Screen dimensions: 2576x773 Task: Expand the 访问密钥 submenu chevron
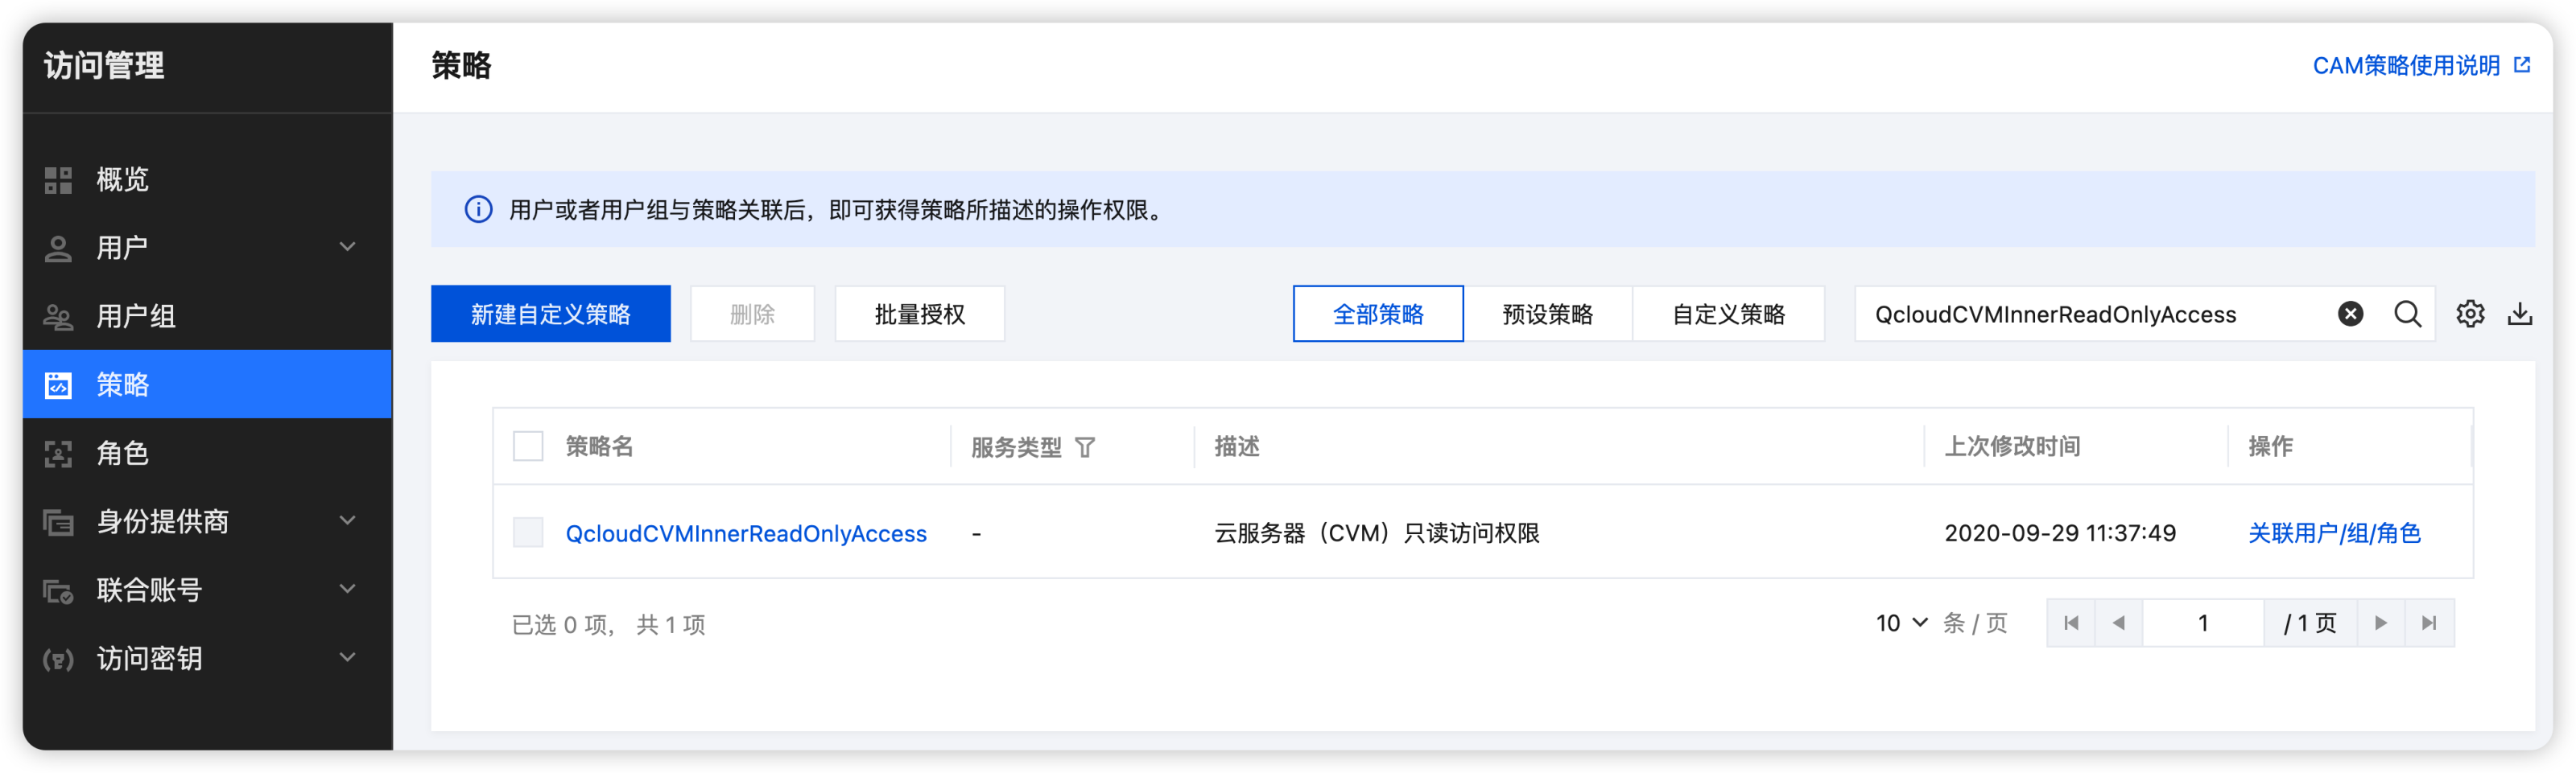click(347, 657)
